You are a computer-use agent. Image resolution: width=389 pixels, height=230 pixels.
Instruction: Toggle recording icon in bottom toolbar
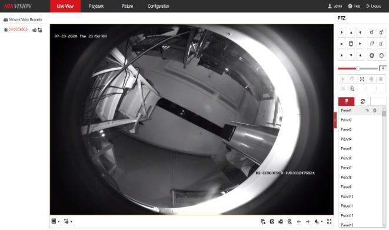[x=281, y=222]
